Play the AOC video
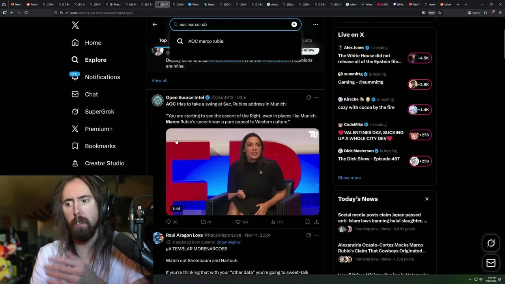 click(x=243, y=172)
